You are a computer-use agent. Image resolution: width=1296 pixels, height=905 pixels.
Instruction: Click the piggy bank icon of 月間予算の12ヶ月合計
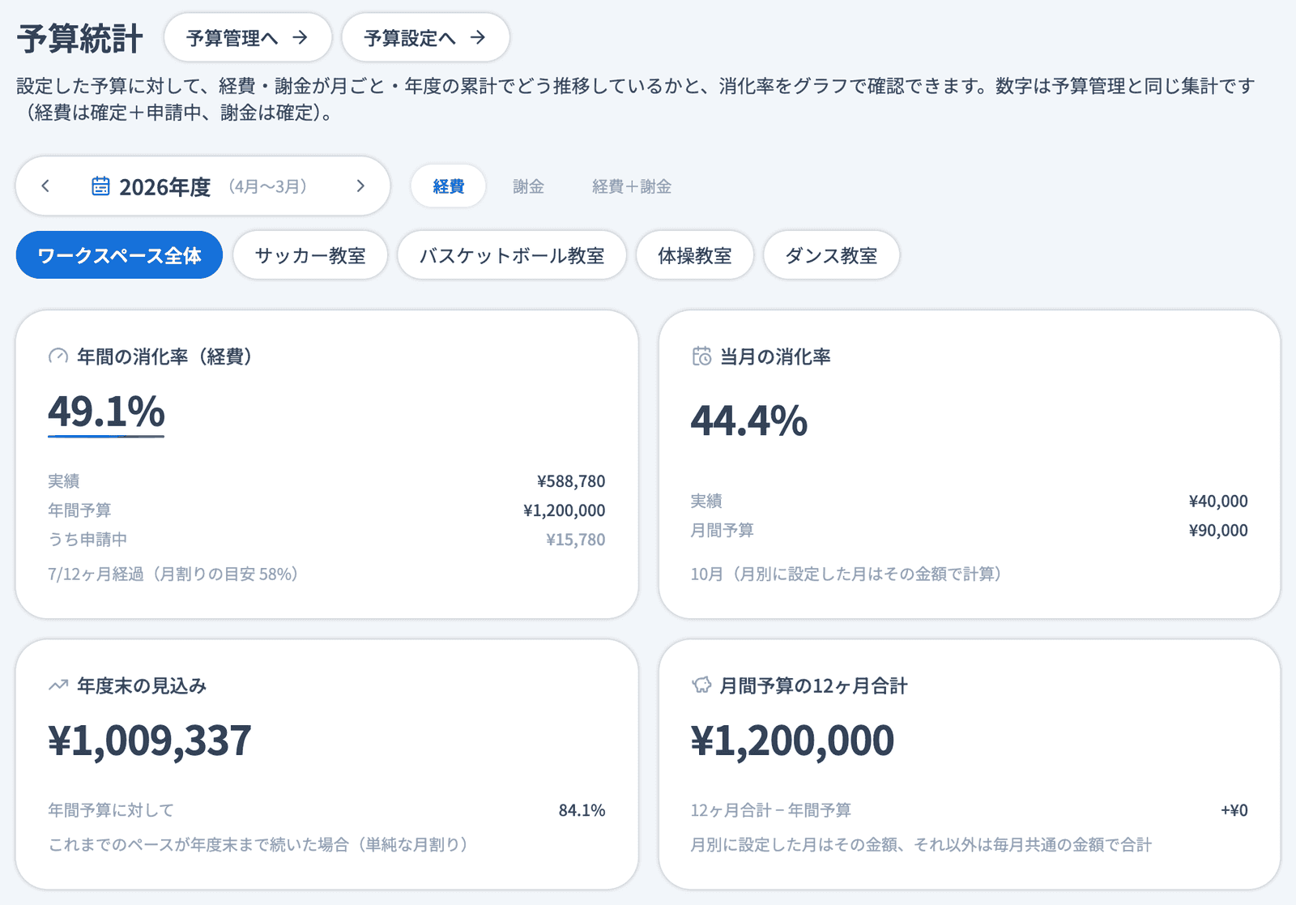click(701, 685)
